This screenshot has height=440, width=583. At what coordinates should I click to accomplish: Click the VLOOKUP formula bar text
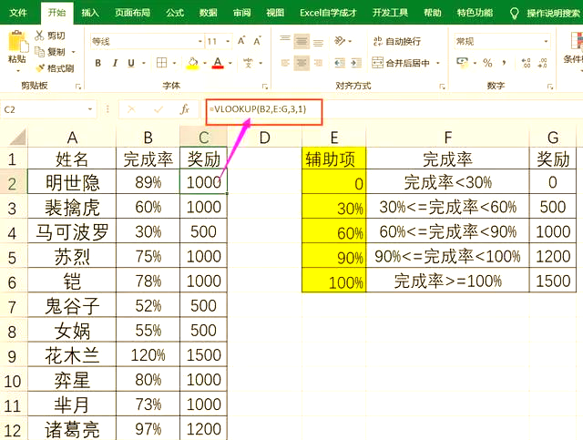(258, 109)
